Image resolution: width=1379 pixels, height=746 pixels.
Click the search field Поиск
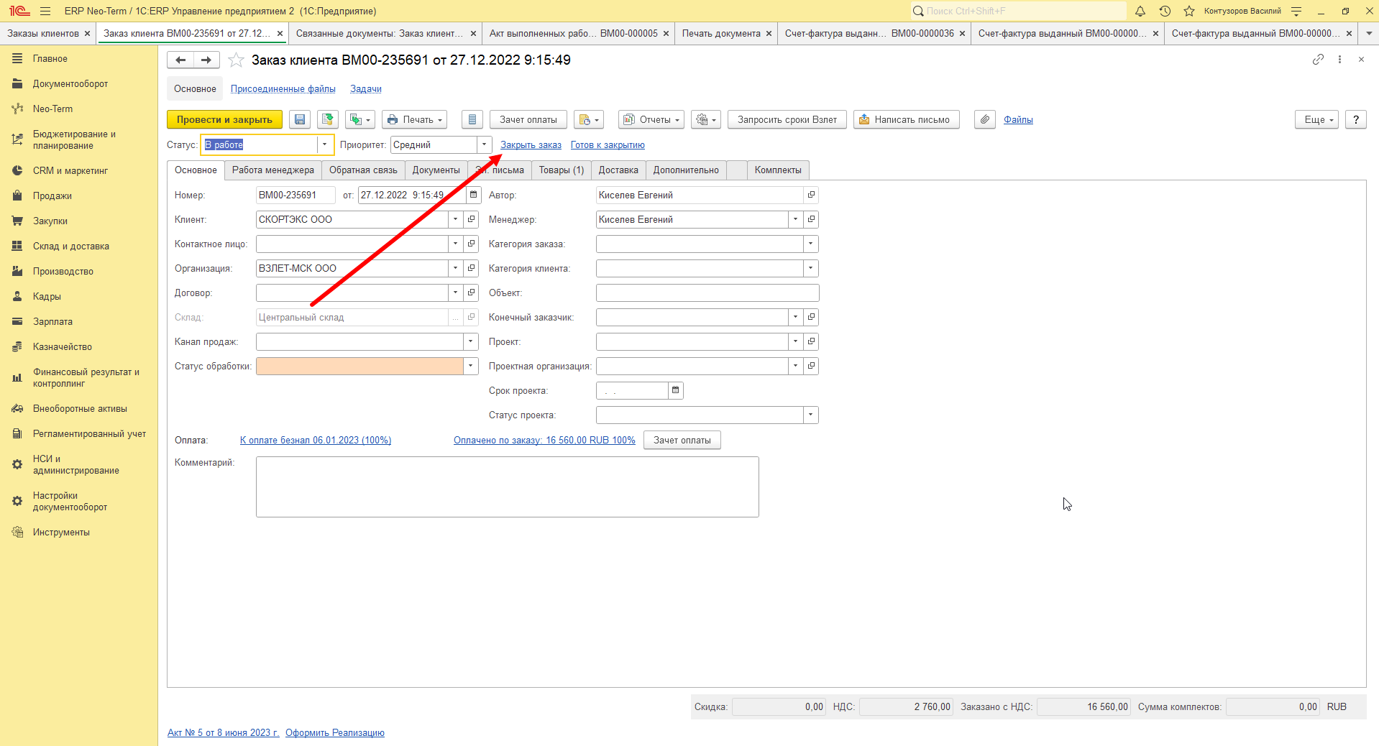[1018, 11]
